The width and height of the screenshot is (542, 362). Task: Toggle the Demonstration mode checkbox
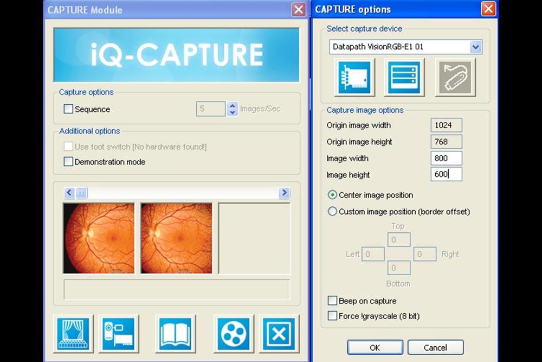pyautogui.click(x=68, y=162)
